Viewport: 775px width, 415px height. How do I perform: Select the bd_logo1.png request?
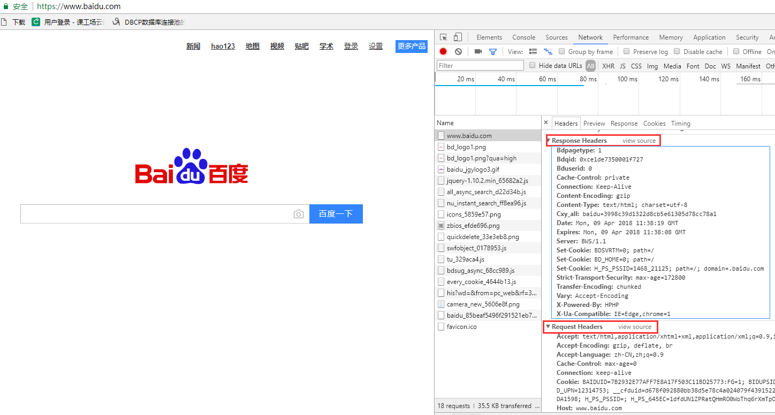[488, 147]
